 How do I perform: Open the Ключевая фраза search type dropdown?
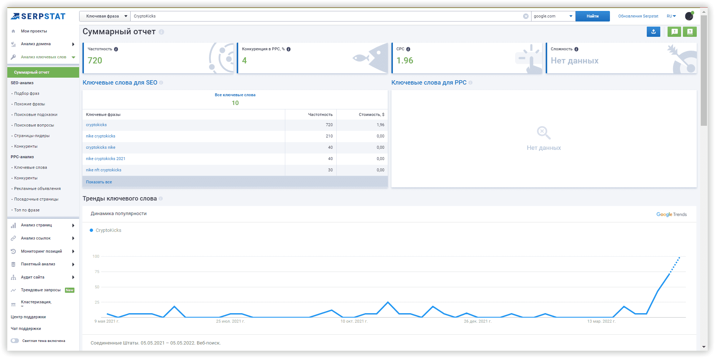point(105,16)
